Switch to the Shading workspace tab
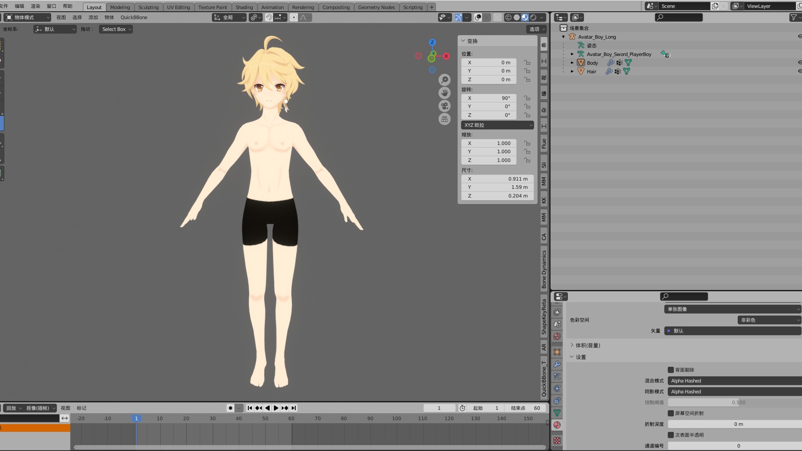Viewport: 802px width, 451px height. click(x=244, y=7)
